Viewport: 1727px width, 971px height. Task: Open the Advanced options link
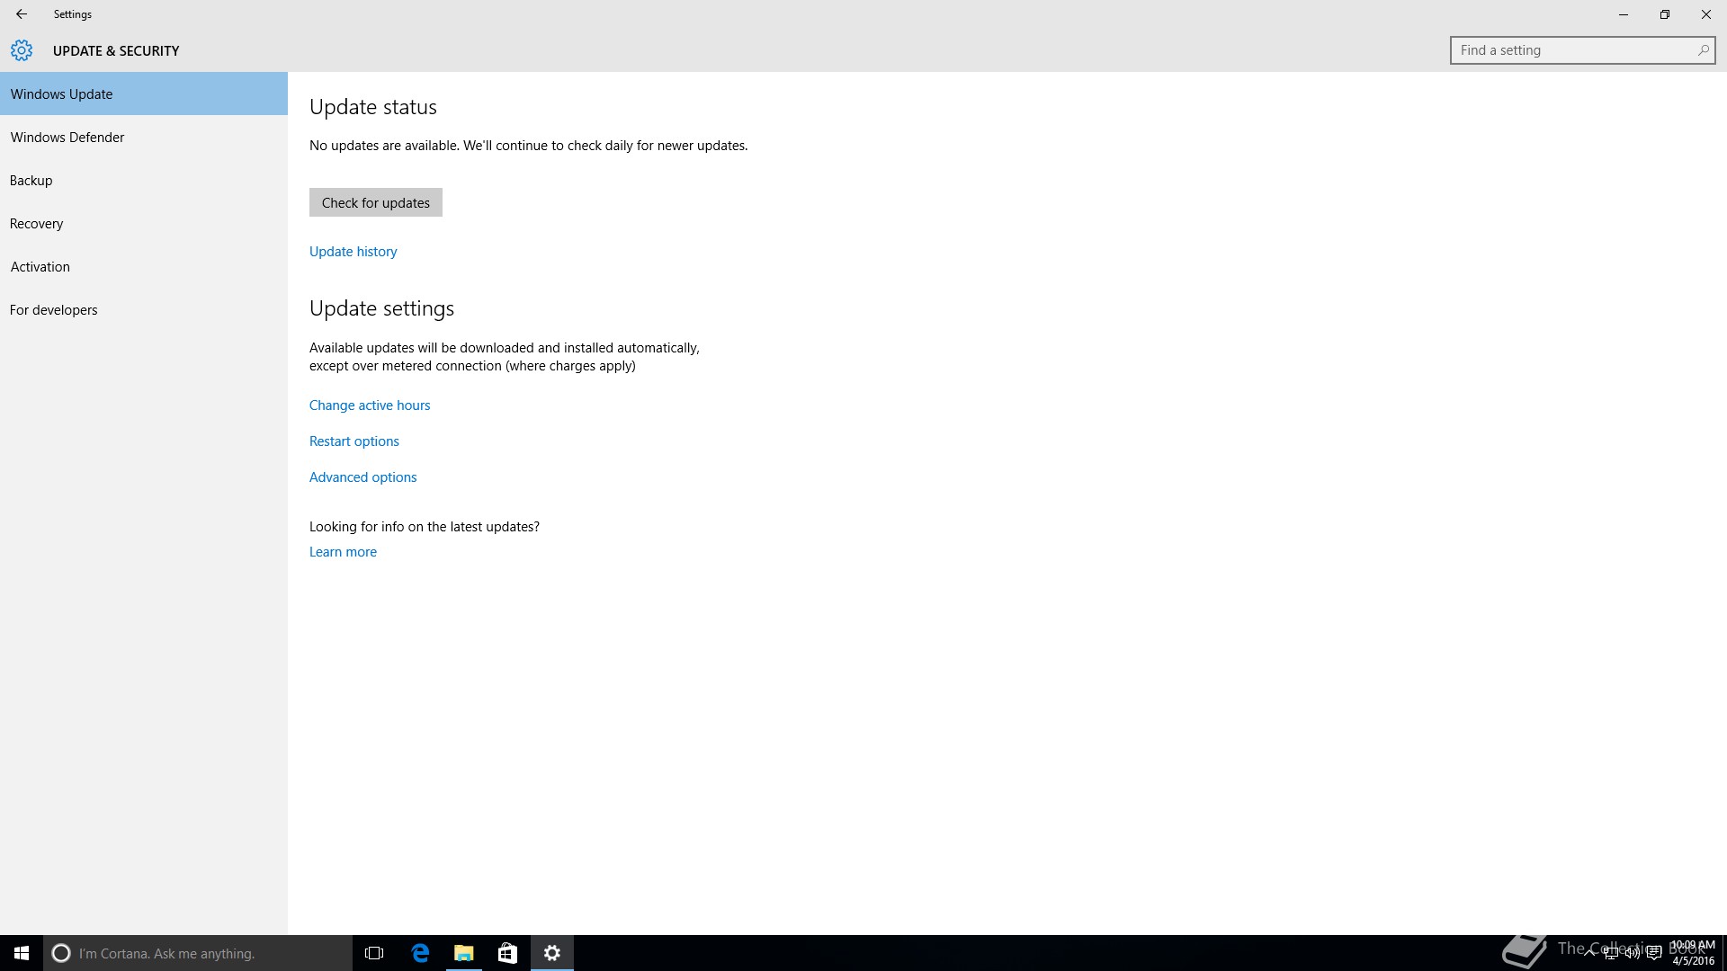point(363,477)
